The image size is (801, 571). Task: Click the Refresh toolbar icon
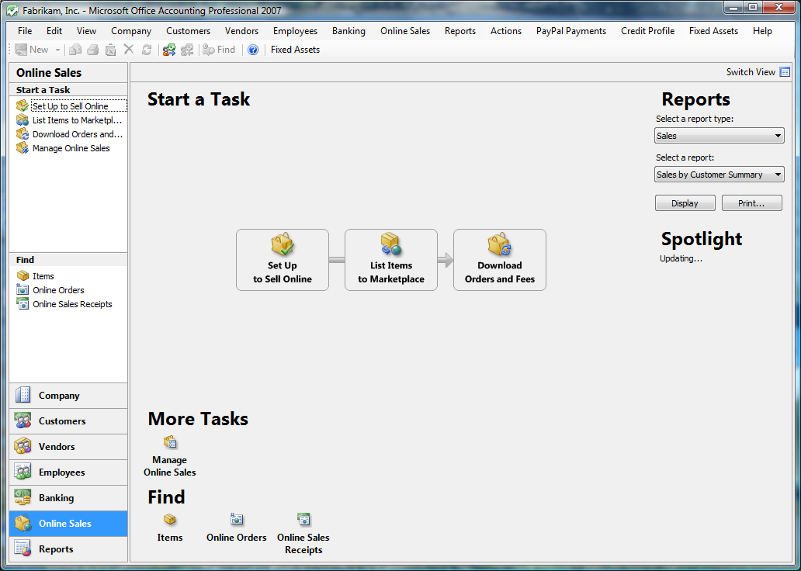[147, 50]
